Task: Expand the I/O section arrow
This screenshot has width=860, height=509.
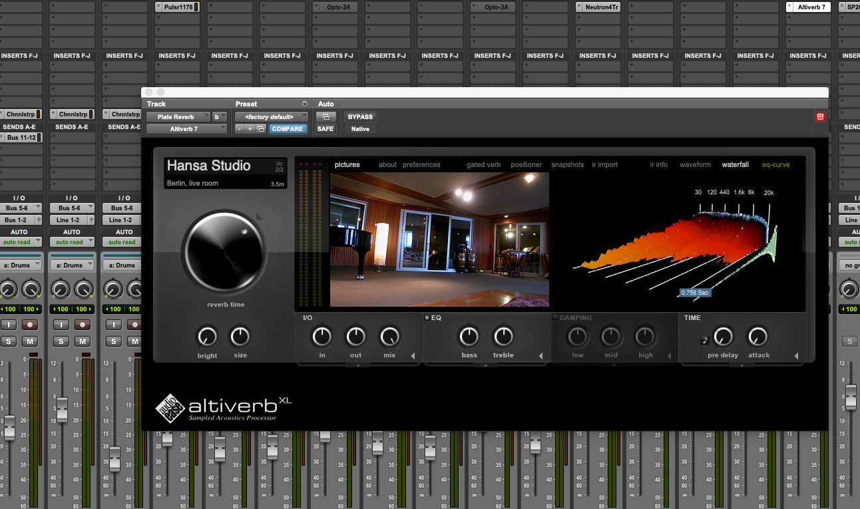Action: click(x=413, y=356)
